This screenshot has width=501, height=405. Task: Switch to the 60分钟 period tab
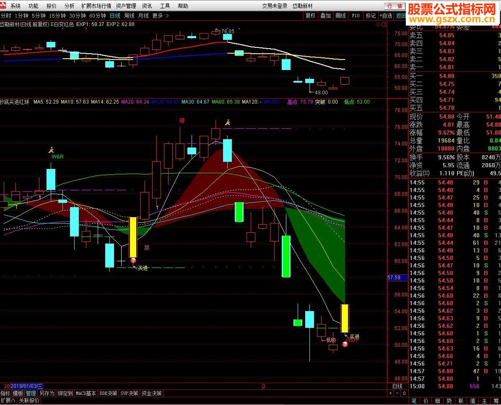click(x=97, y=16)
